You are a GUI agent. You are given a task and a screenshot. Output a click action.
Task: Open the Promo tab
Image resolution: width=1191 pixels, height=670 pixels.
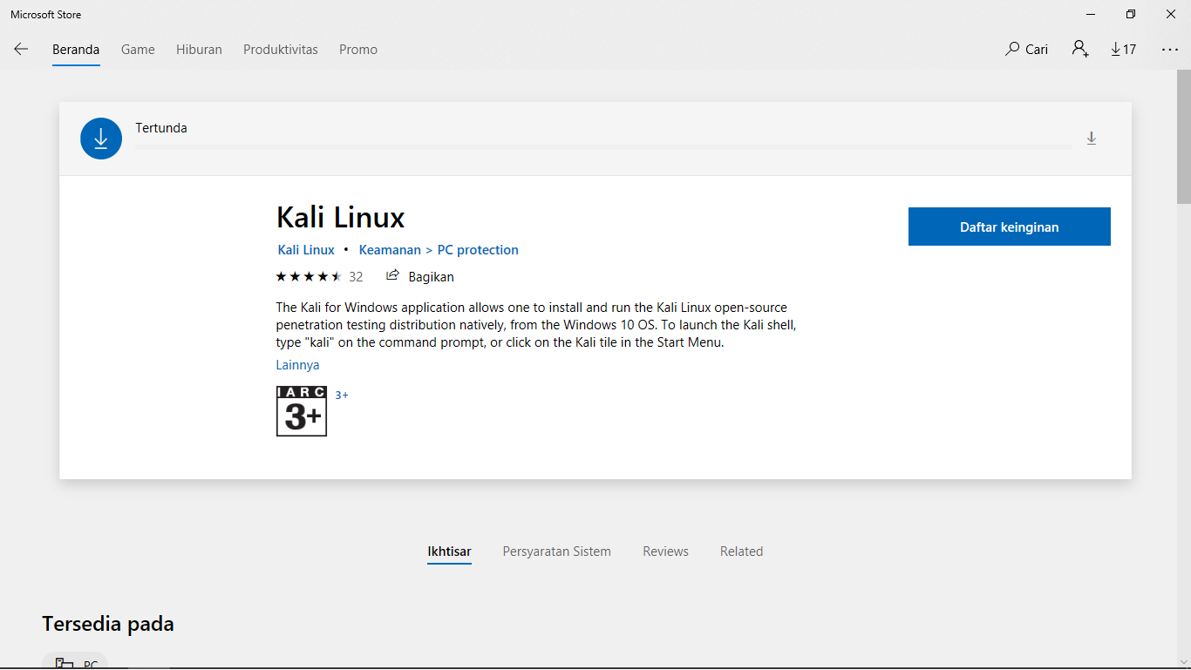pos(358,50)
